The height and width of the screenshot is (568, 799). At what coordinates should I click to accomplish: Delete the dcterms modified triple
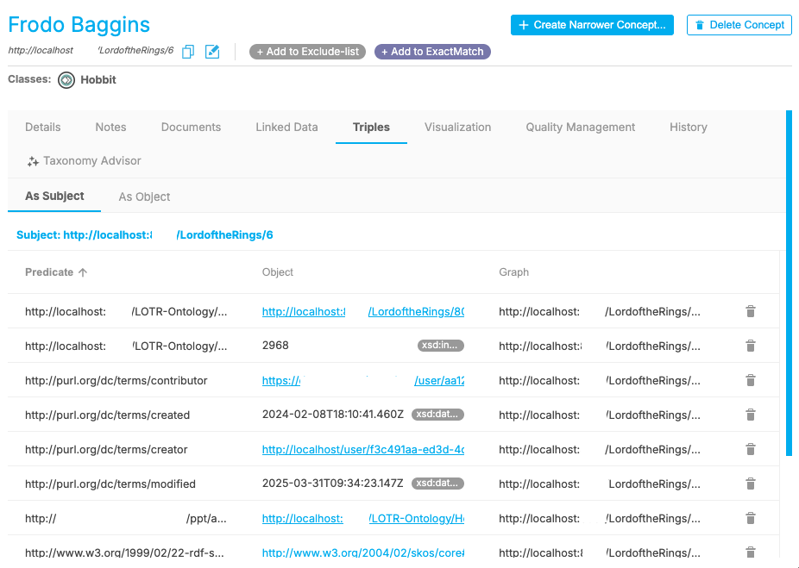pyautogui.click(x=751, y=484)
